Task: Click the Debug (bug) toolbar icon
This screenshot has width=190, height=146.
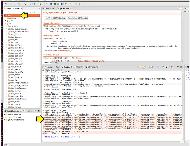Action: pyautogui.click(x=35, y=4)
